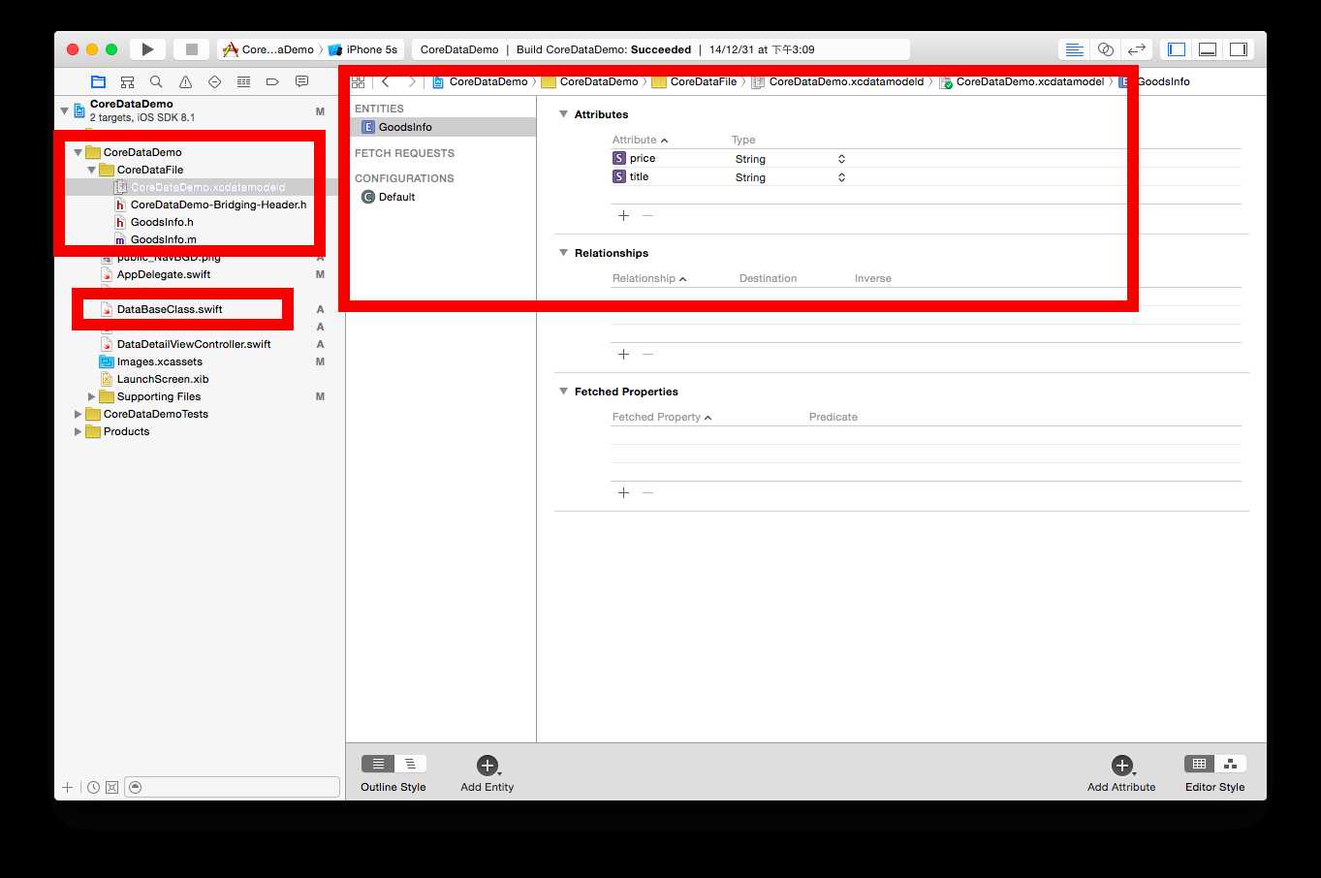Collapse the CoreDataDemo project root
Screen dimensions: 1321x878
pos(64,110)
